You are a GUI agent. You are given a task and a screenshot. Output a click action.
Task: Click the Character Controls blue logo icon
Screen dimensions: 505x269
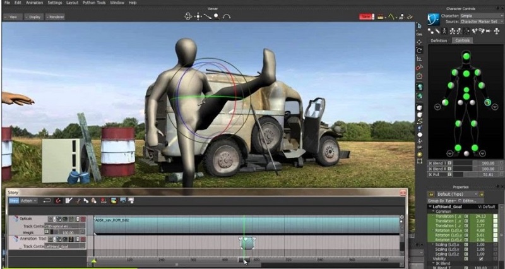click(x=433, y=20)
